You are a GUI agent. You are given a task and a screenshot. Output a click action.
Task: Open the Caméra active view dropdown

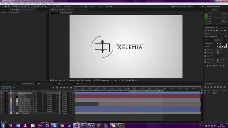pos(106,80)
